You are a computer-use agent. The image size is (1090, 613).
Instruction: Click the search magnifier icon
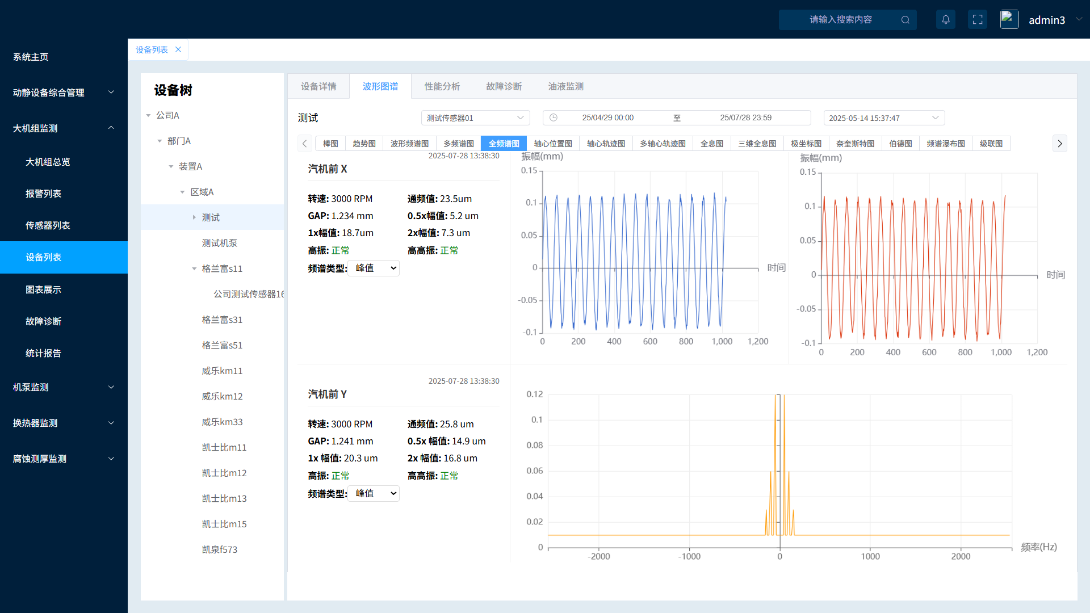coord(905,20)
